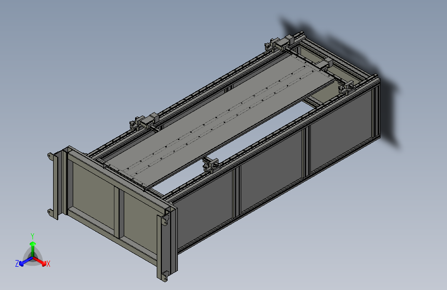Image resolution: width=447 pixels, height=290 pixels.
Task: Pick the lowest mounting lug at front frame bottom
Action: (x=164, y=277)
